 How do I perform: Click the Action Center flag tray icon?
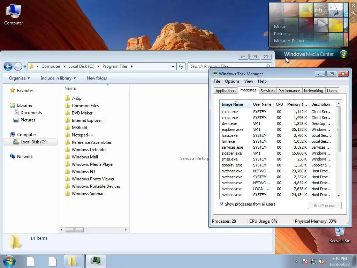[305, 262]
